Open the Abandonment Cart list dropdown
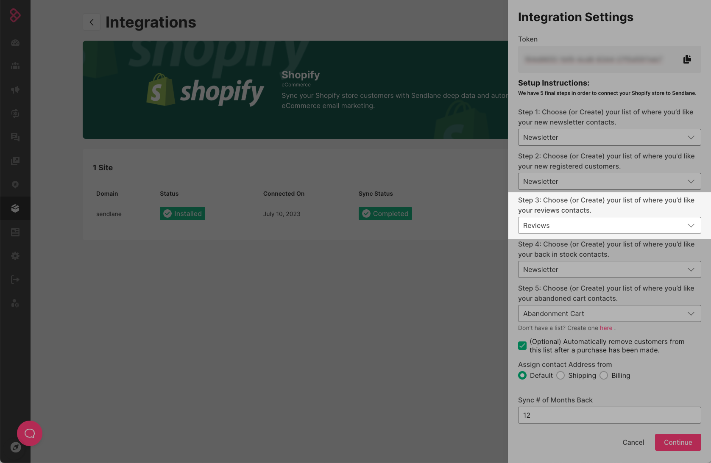Image resolution: width=711 pixels, height=463 pixels. pos(609,313)
